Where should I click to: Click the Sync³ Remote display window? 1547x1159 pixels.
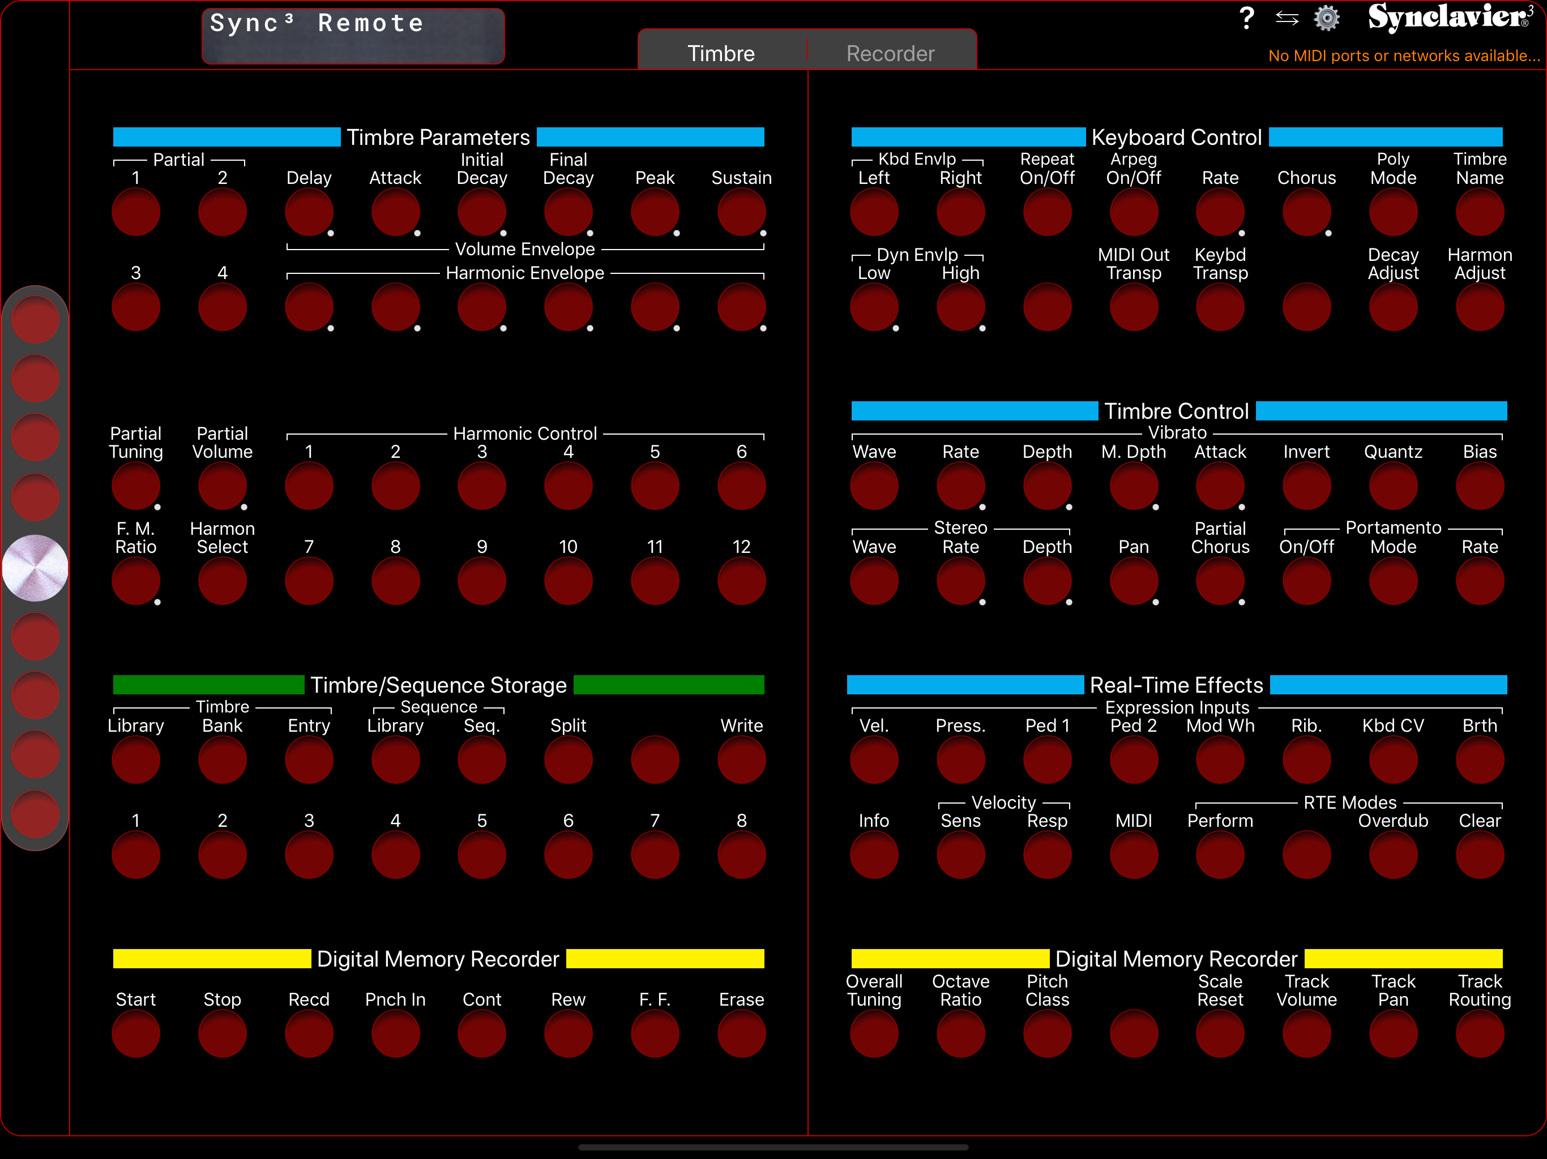point(353,36)
